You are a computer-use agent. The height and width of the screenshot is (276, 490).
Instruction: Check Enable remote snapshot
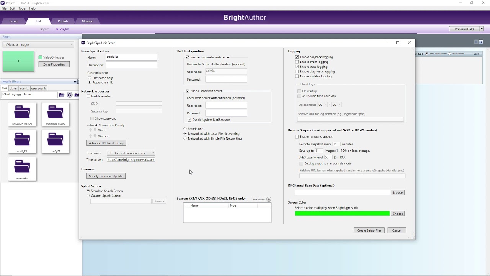coord(297,137)
